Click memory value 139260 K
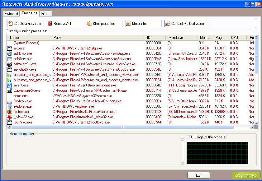 tap(206, 112)
